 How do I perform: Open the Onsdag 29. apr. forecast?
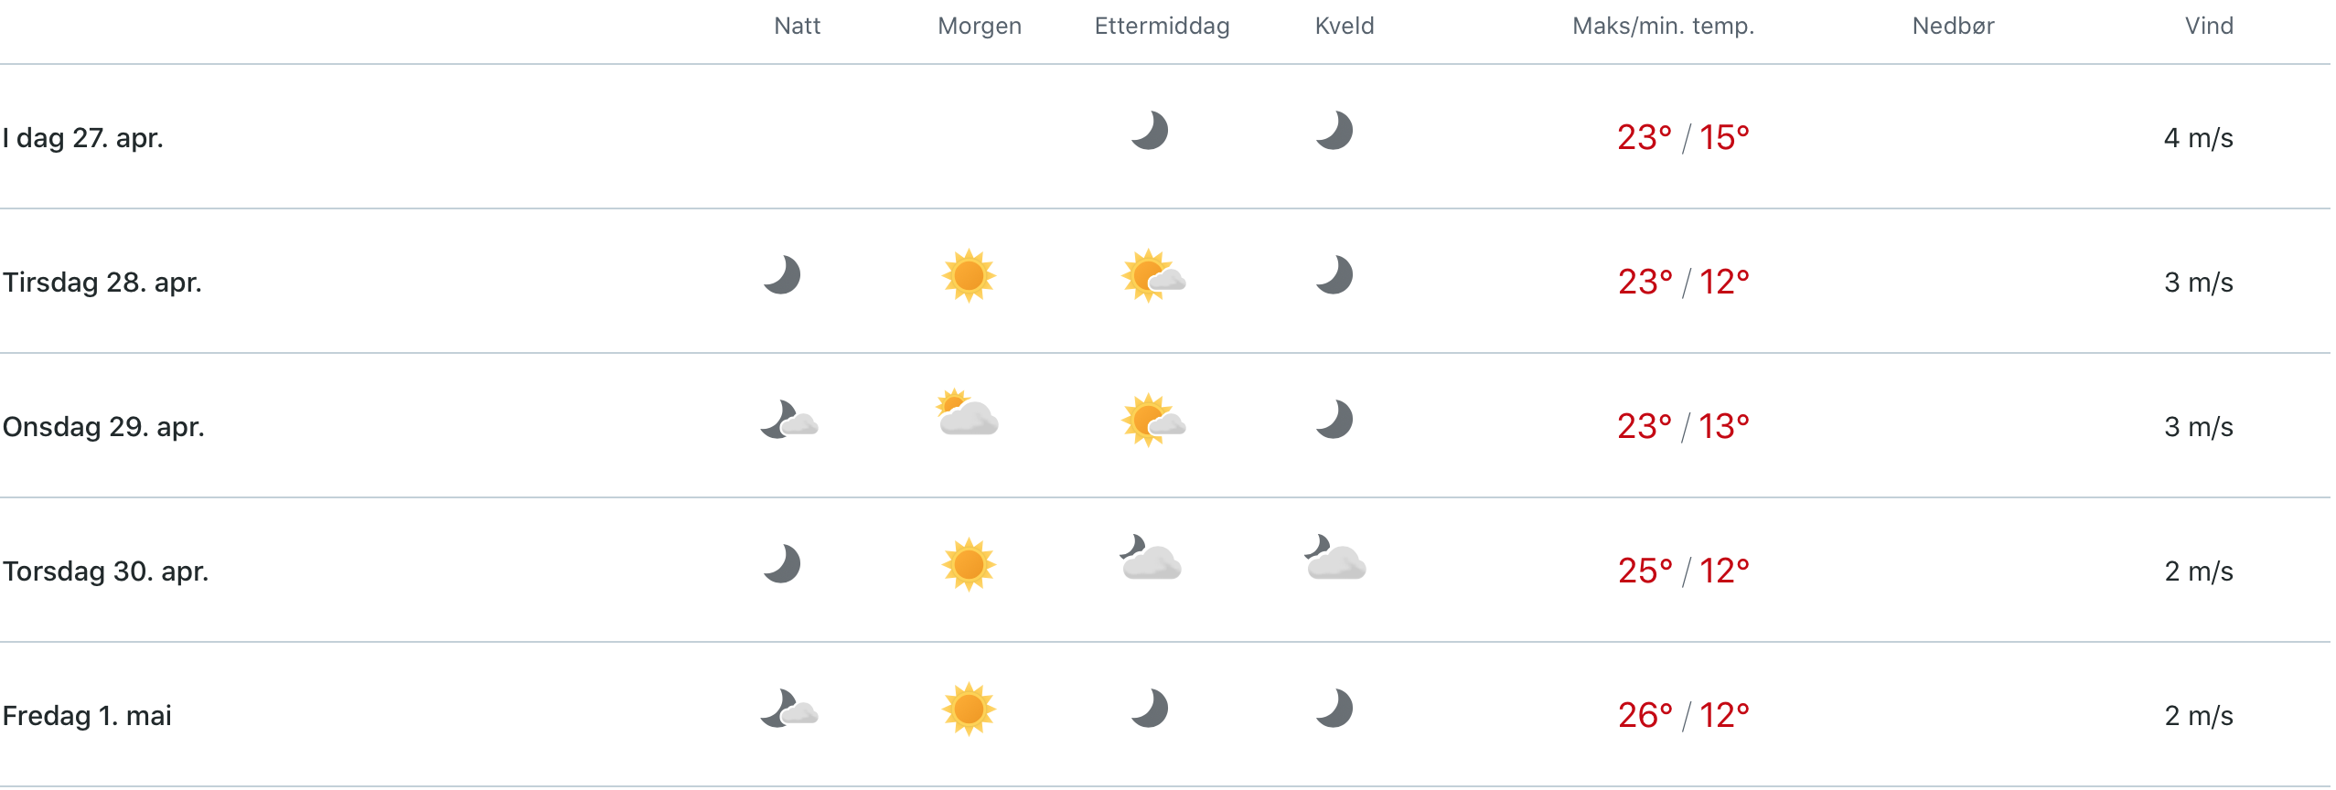[x=1165, y=426]
